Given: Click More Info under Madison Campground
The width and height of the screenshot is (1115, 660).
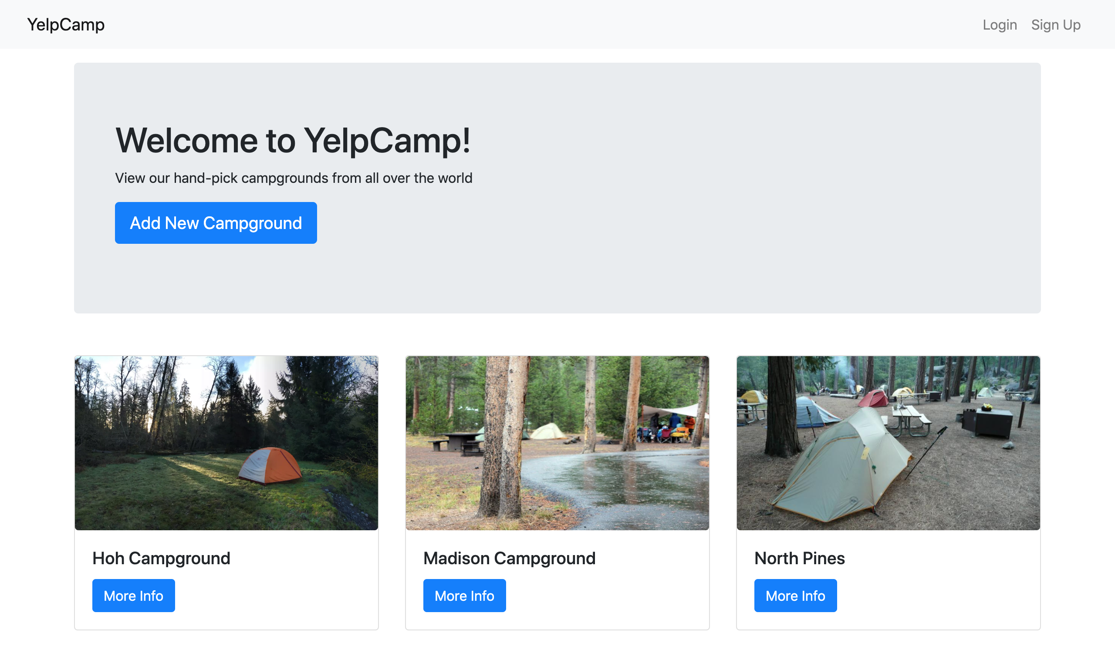Looking at the screenshot, I should 464,595.
